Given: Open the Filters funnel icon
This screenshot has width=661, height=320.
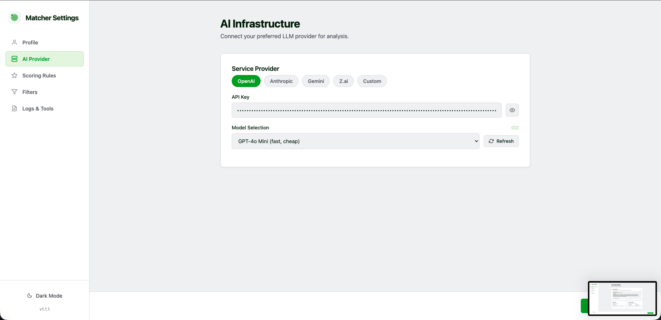Looking at the screenshot, I should pos(14,92).
